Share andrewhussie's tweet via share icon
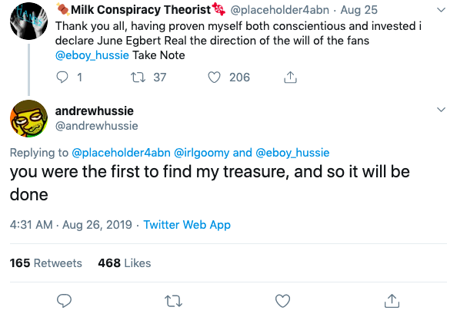The image size is (457, 317). point(392,301)
